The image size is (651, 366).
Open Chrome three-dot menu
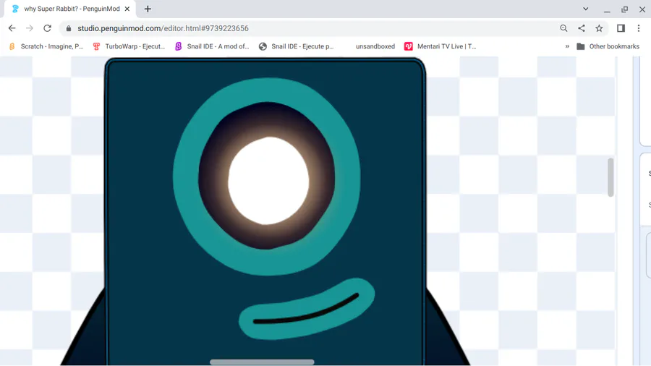click(639, 28)
